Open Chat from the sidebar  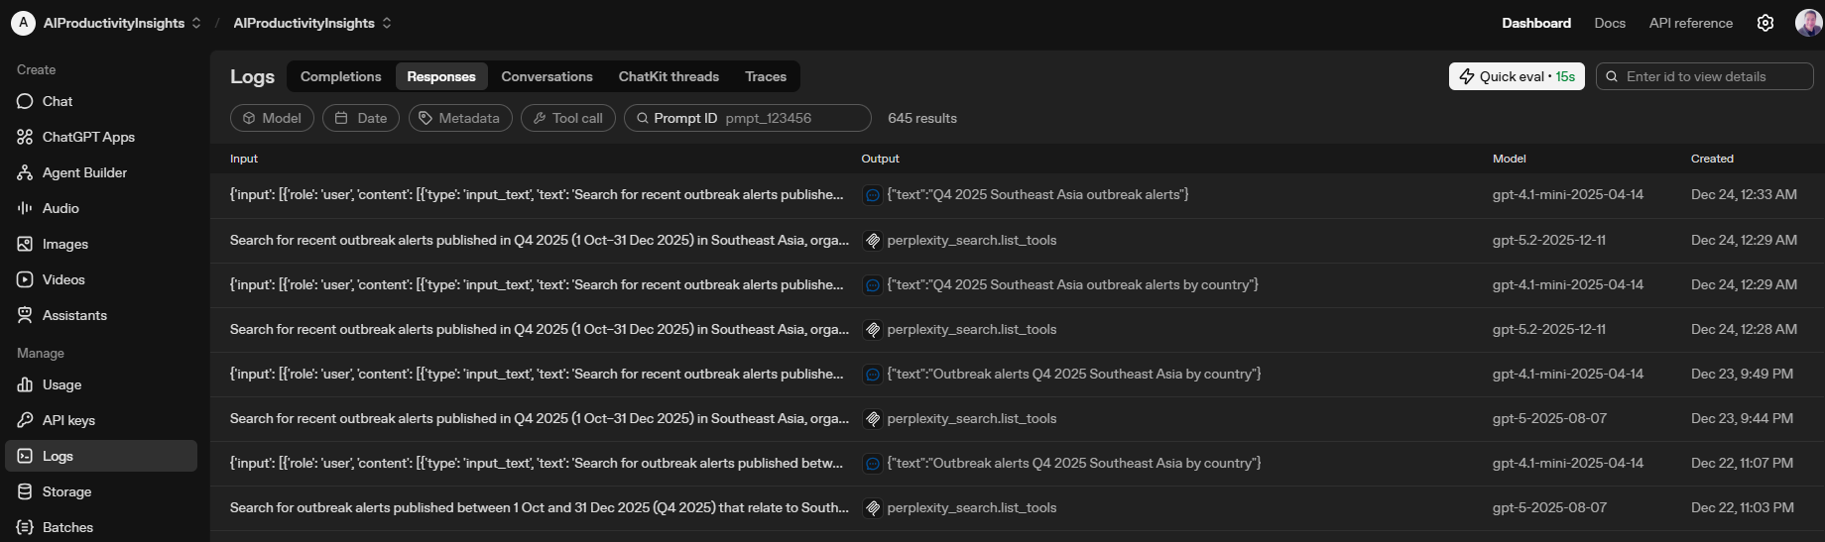click(x=58, y=101)
